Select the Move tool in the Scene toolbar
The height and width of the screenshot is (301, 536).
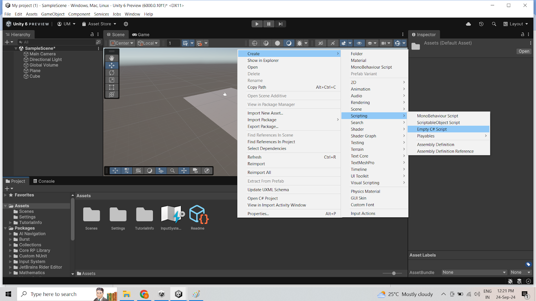pyautogui.click(x=112, y=66)
